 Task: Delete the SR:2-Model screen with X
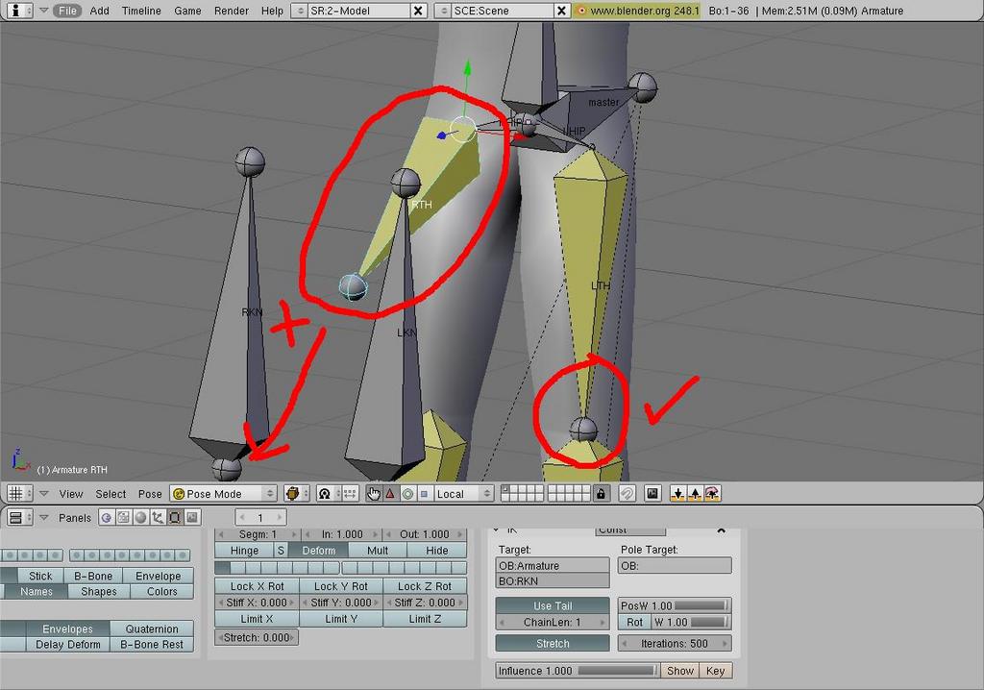(418, 11)
